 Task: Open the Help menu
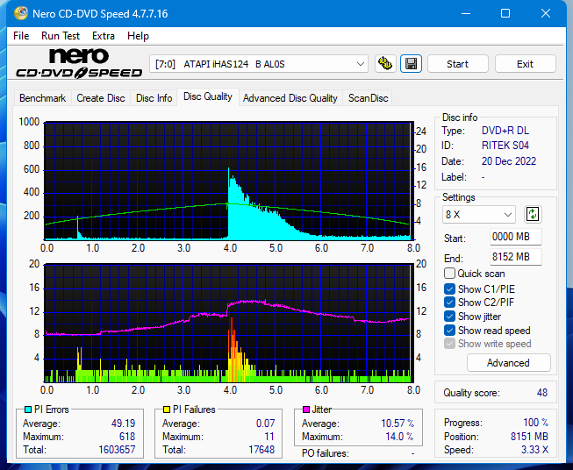click(x=138, y=36)
